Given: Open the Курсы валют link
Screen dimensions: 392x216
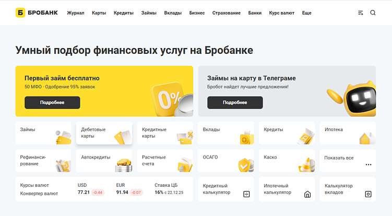Looking at the screenshot, I should point(34,185).
